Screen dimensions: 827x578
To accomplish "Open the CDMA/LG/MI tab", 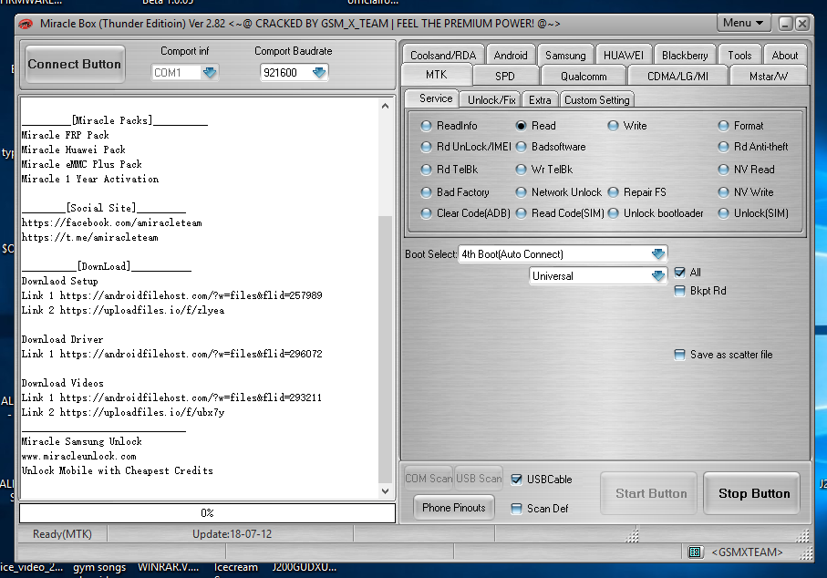I will click(677, 76).
